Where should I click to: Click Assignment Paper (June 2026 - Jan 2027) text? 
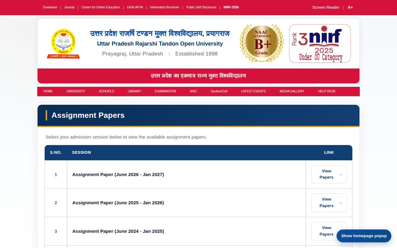[118, 175]
